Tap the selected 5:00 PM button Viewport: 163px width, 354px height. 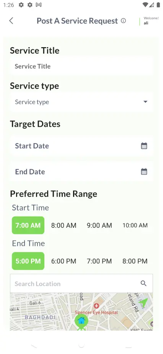pyautogui.click(x=28, y=261)
